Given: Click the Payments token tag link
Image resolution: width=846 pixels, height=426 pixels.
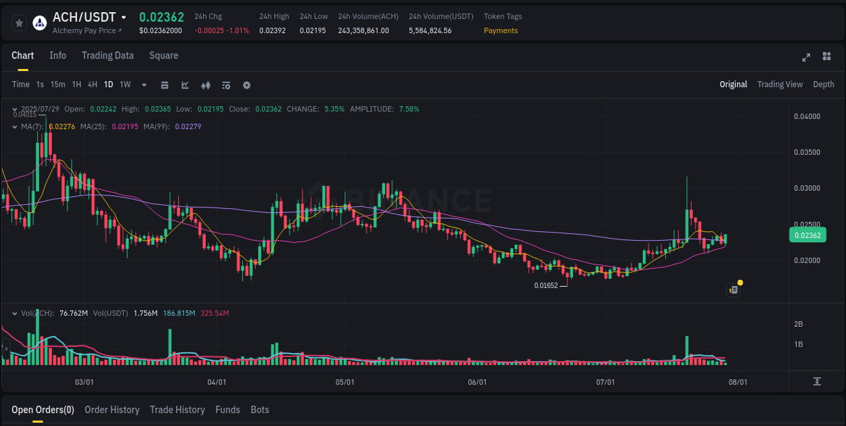Looking at the screenshot, I should [x=501, y=30].
